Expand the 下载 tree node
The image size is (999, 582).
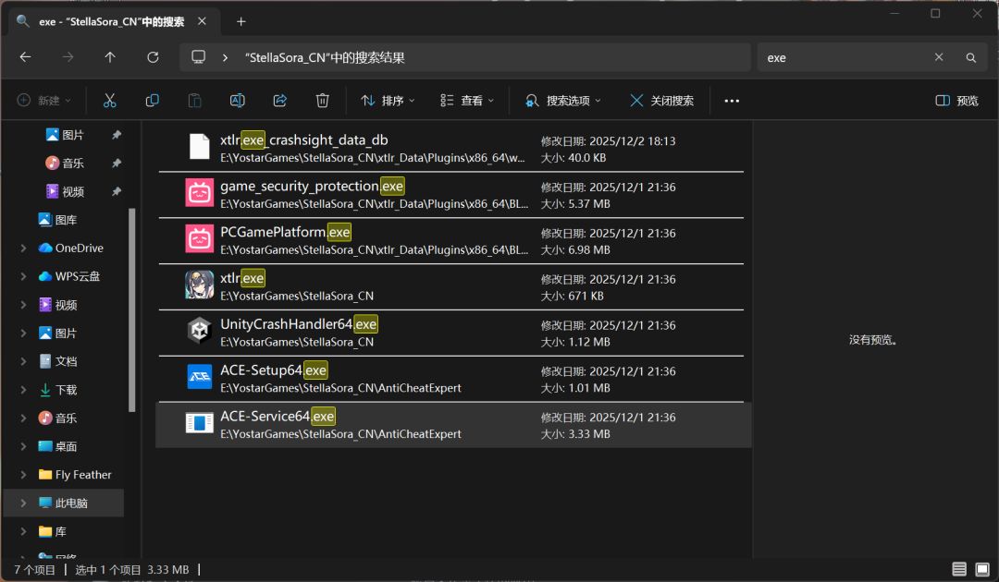coord(23,390)
